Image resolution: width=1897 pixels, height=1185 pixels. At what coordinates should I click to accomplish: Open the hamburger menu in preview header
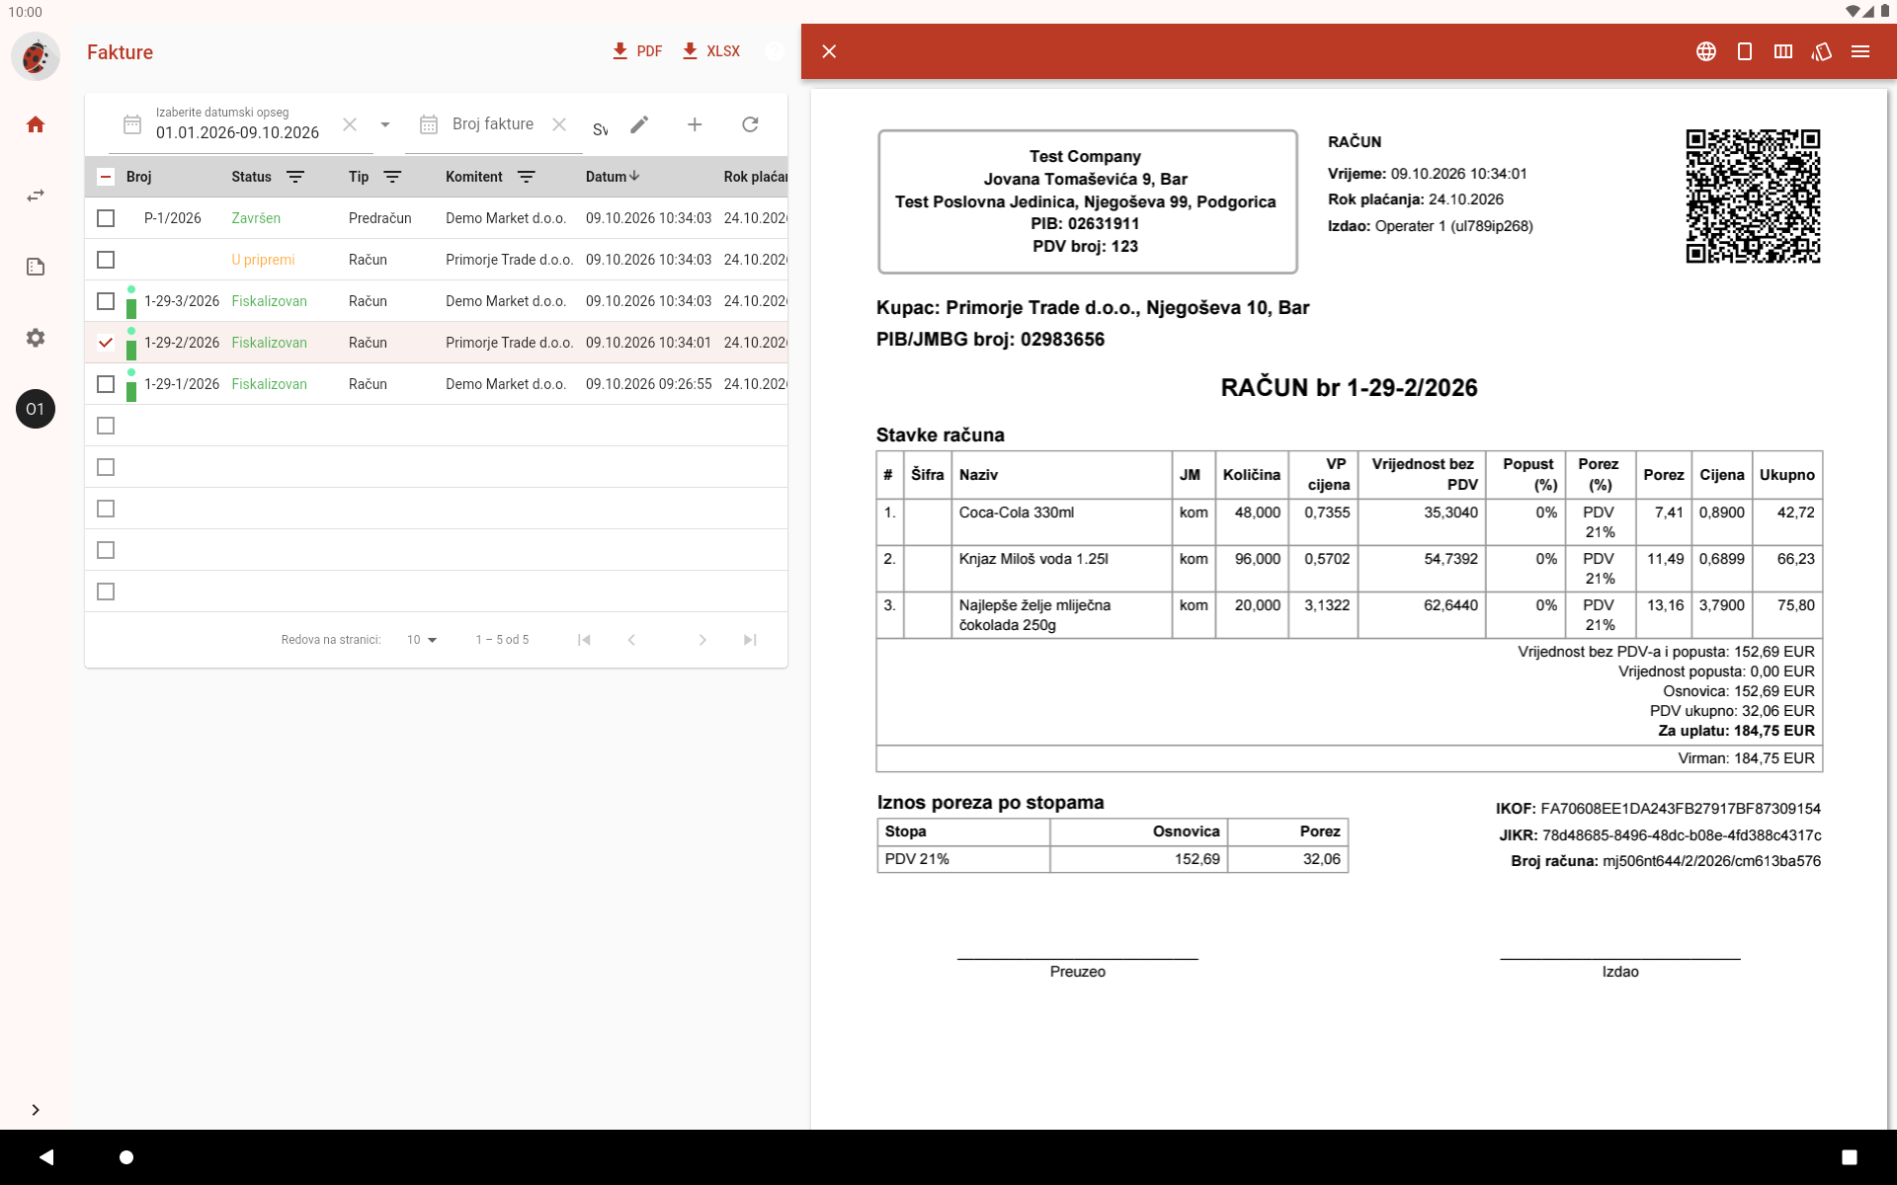[1860, 51]
